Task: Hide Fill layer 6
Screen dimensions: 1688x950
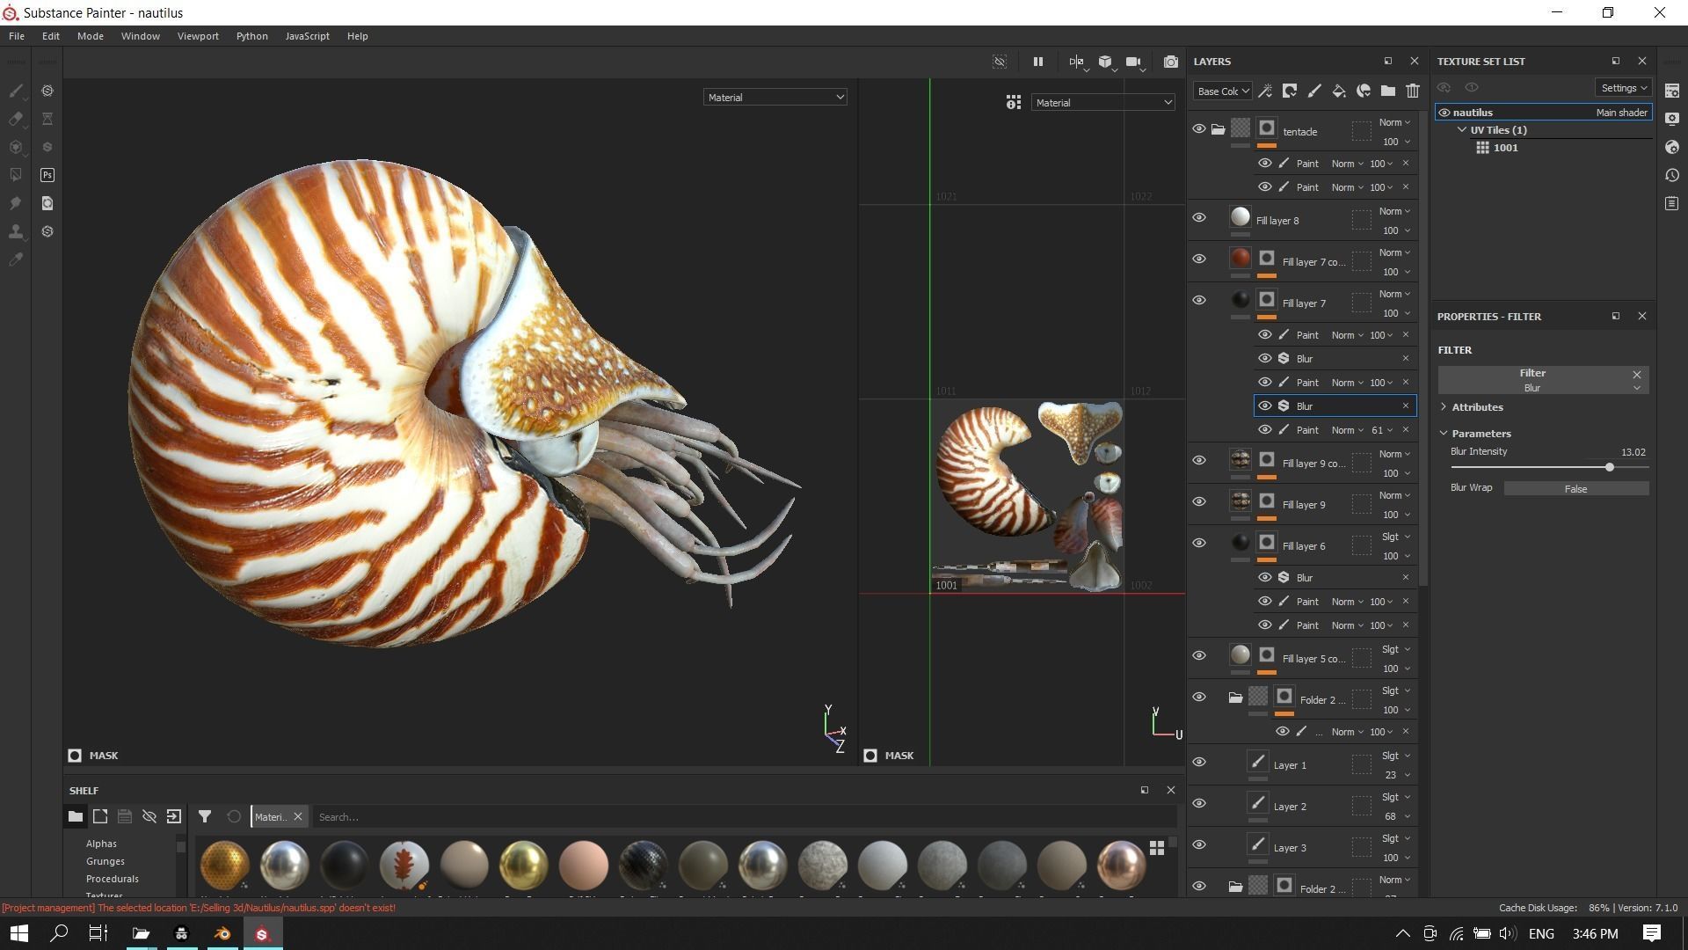Action: [x=1198, y=543]
